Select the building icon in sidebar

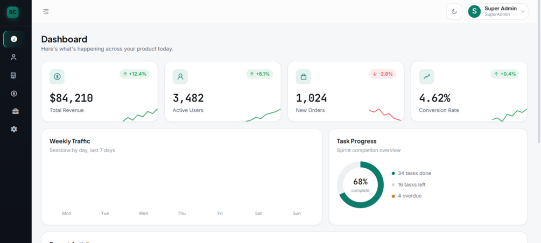(14, 75)
